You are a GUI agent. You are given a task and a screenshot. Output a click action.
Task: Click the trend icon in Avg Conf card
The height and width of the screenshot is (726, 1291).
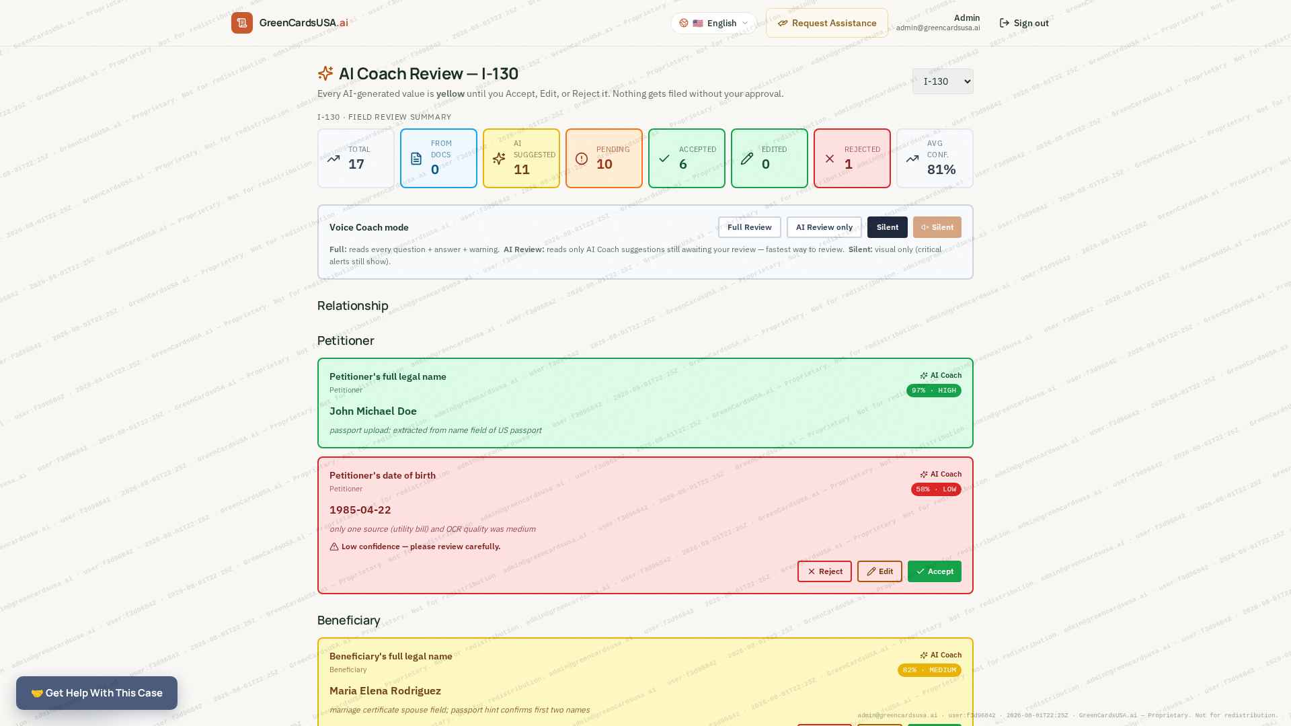912,159
